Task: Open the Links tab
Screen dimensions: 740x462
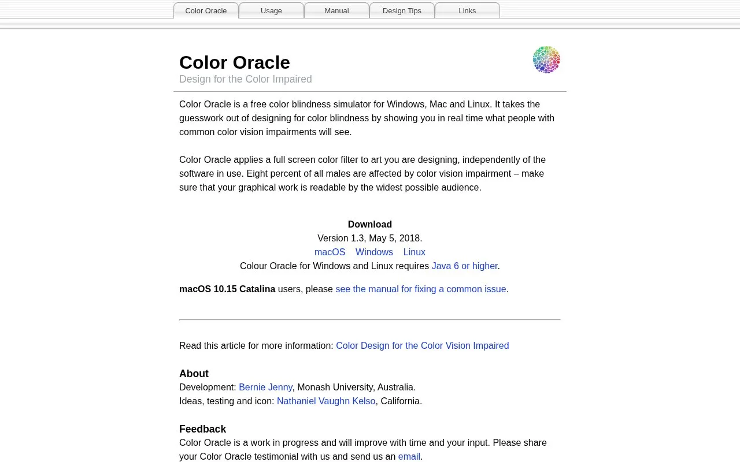Action: point(467,10)
